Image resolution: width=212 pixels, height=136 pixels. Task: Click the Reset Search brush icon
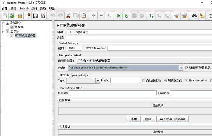[x=202, y=16]
